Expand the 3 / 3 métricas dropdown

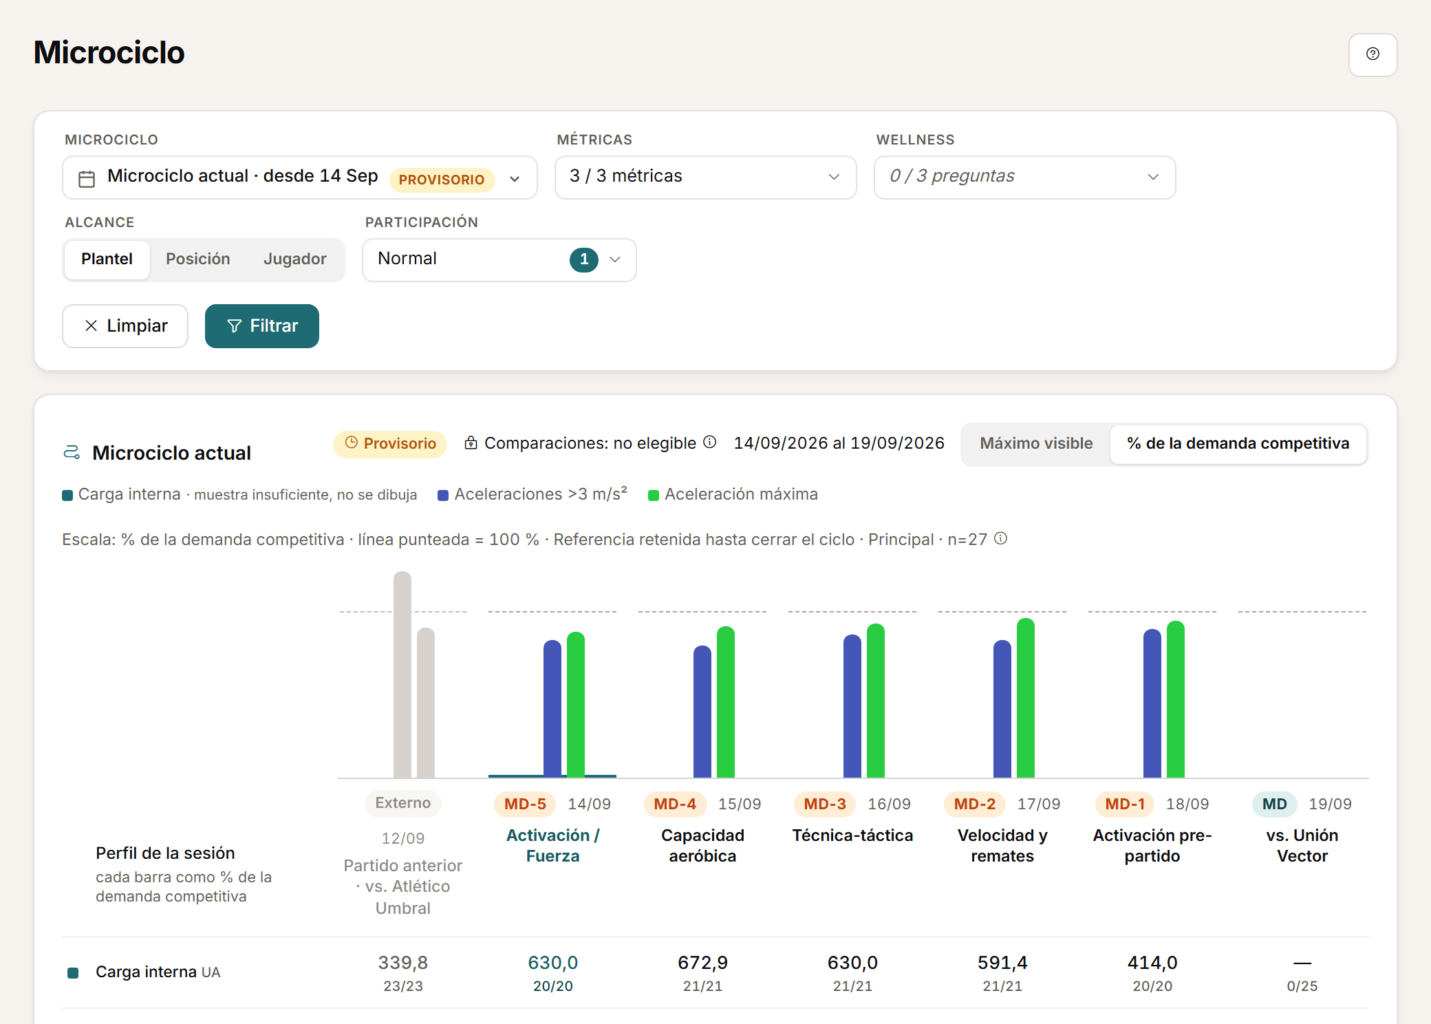click(x=706, y=178)
